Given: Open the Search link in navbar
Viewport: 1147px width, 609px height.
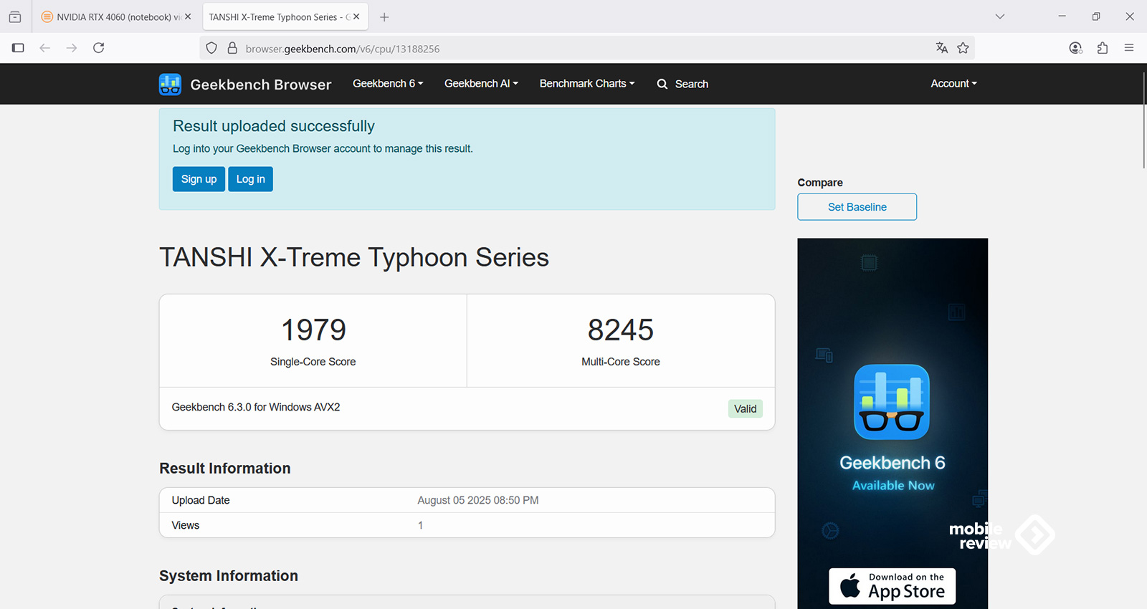Looking at the screenshot, I should pyautogui.click(x=682, y=84).
